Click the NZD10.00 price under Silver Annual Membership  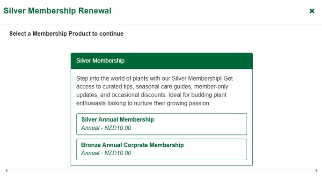click(117, 128)
